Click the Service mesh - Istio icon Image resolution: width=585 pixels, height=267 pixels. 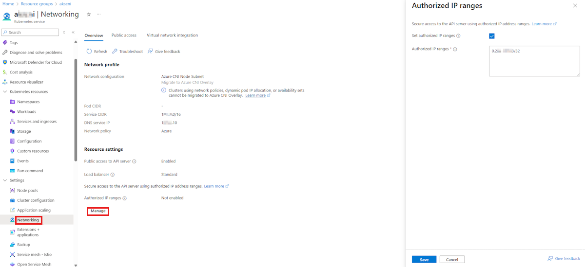[x=13, y=254]
